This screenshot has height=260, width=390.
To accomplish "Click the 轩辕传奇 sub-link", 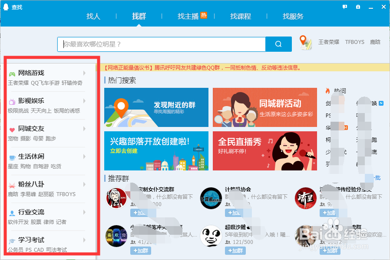I will [x=72, y=83].
